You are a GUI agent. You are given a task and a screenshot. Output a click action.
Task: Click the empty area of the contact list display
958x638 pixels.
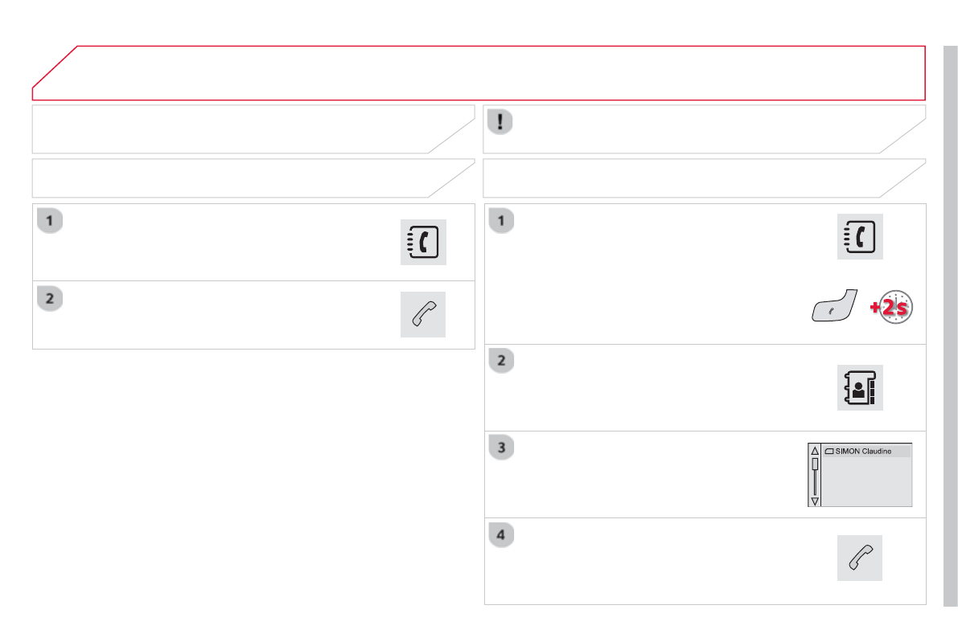pos(867,482)
